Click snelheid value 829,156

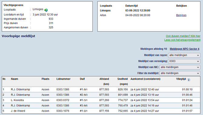point(123,89)
